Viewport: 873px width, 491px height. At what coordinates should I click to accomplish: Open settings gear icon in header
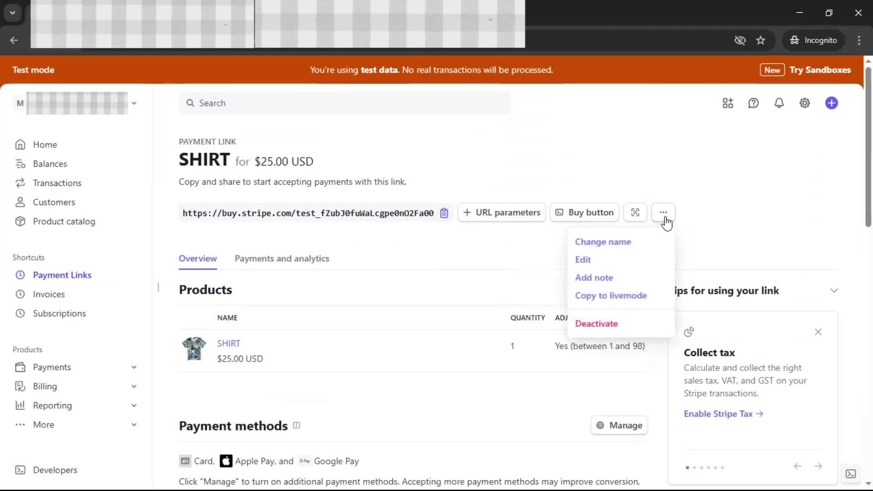pos(805,103)
